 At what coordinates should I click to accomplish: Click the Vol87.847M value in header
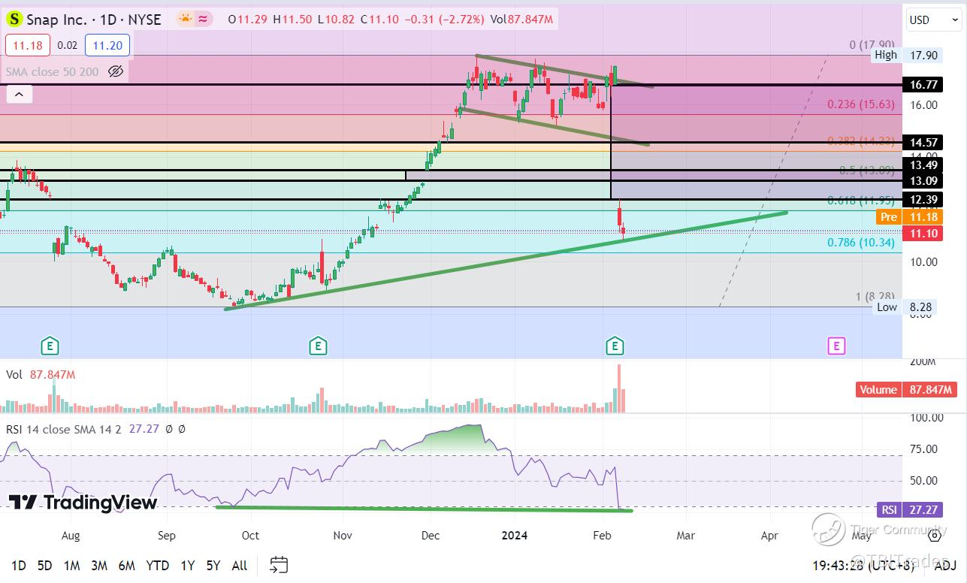pos(521,20)
